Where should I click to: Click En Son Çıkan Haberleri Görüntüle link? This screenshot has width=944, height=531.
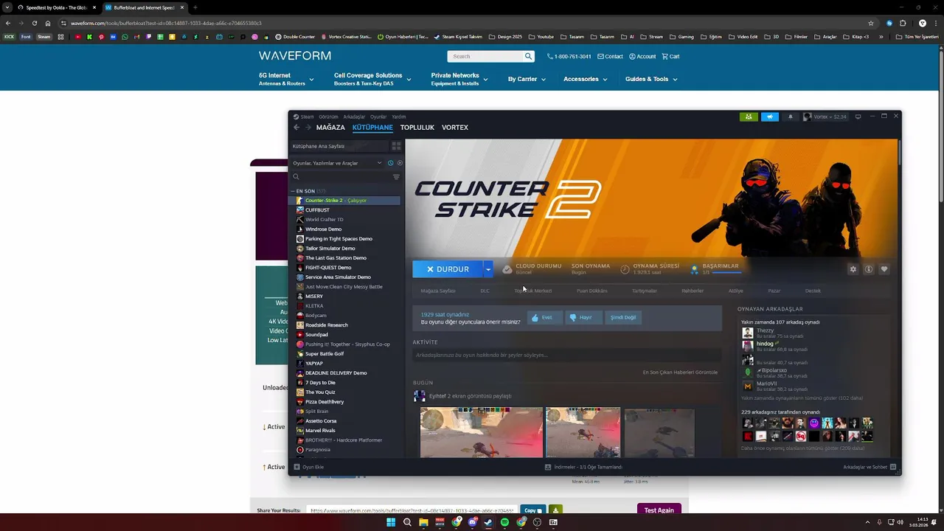click(680, 372)
